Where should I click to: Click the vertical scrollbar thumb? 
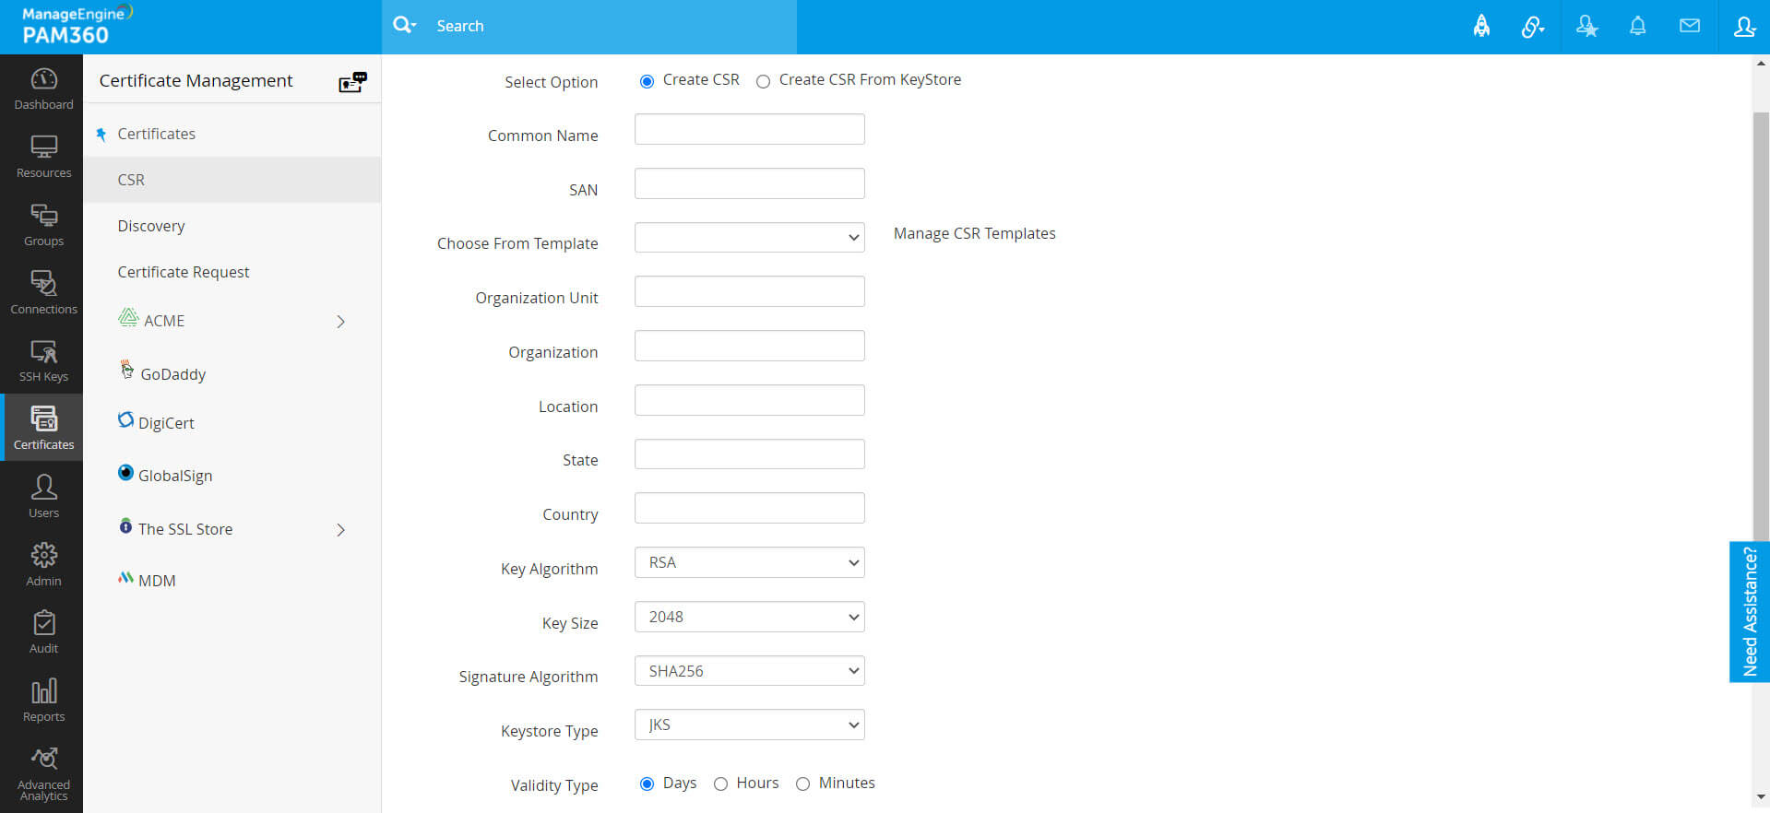click(x=1761, y=326)
